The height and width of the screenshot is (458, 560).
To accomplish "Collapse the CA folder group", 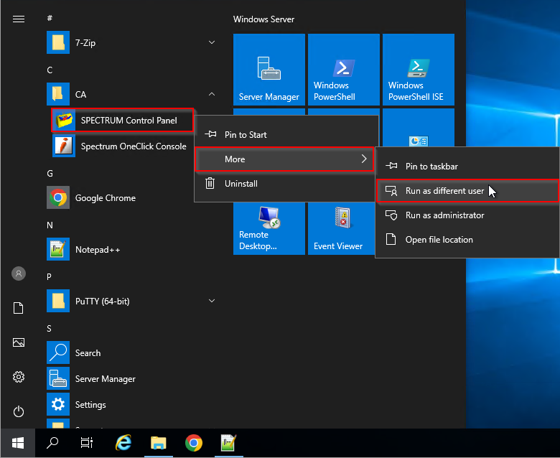I will [x=212, y=95].
